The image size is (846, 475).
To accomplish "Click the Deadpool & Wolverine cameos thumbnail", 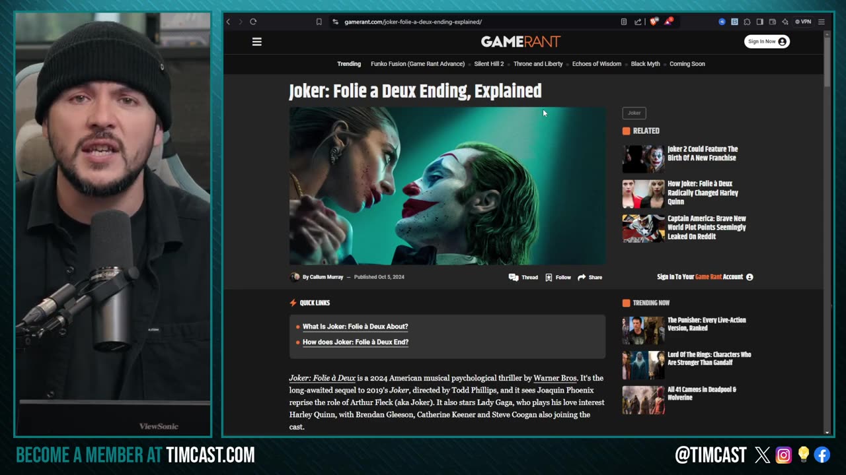I will point(643,400).
